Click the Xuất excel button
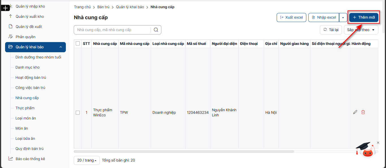Image resolution: width=386 pixels, height=168 pixels. (291, 18)
